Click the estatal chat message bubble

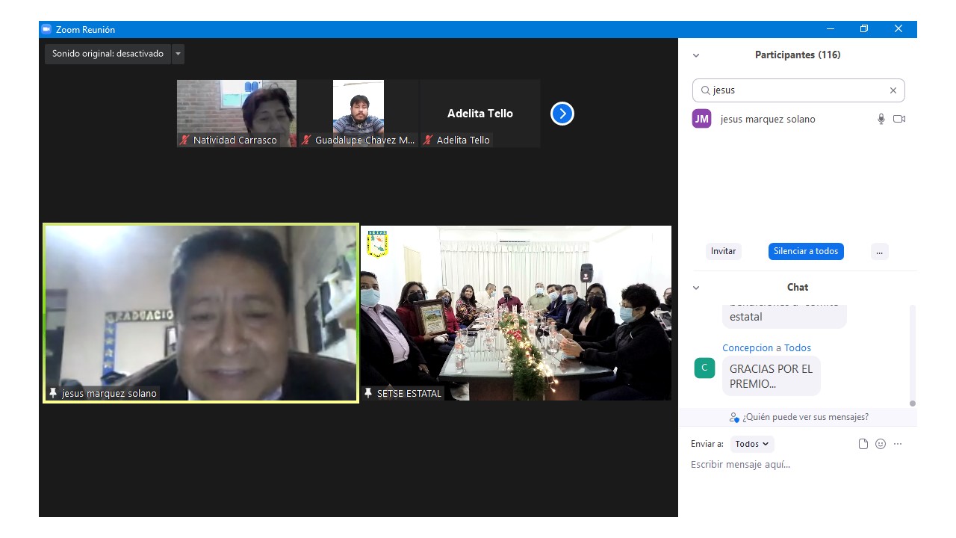click(783, 315)
